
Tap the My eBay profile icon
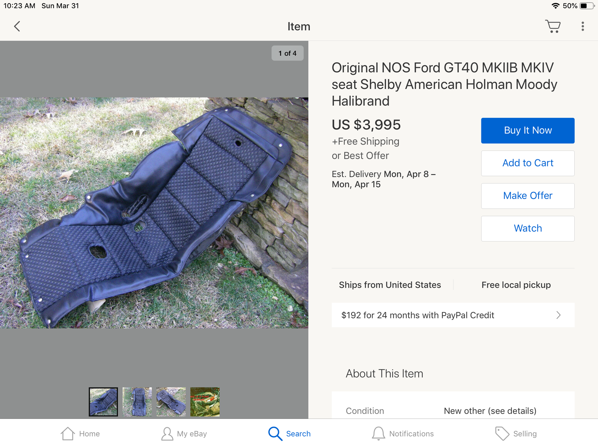pyautogui.click(x=167, y=434)
